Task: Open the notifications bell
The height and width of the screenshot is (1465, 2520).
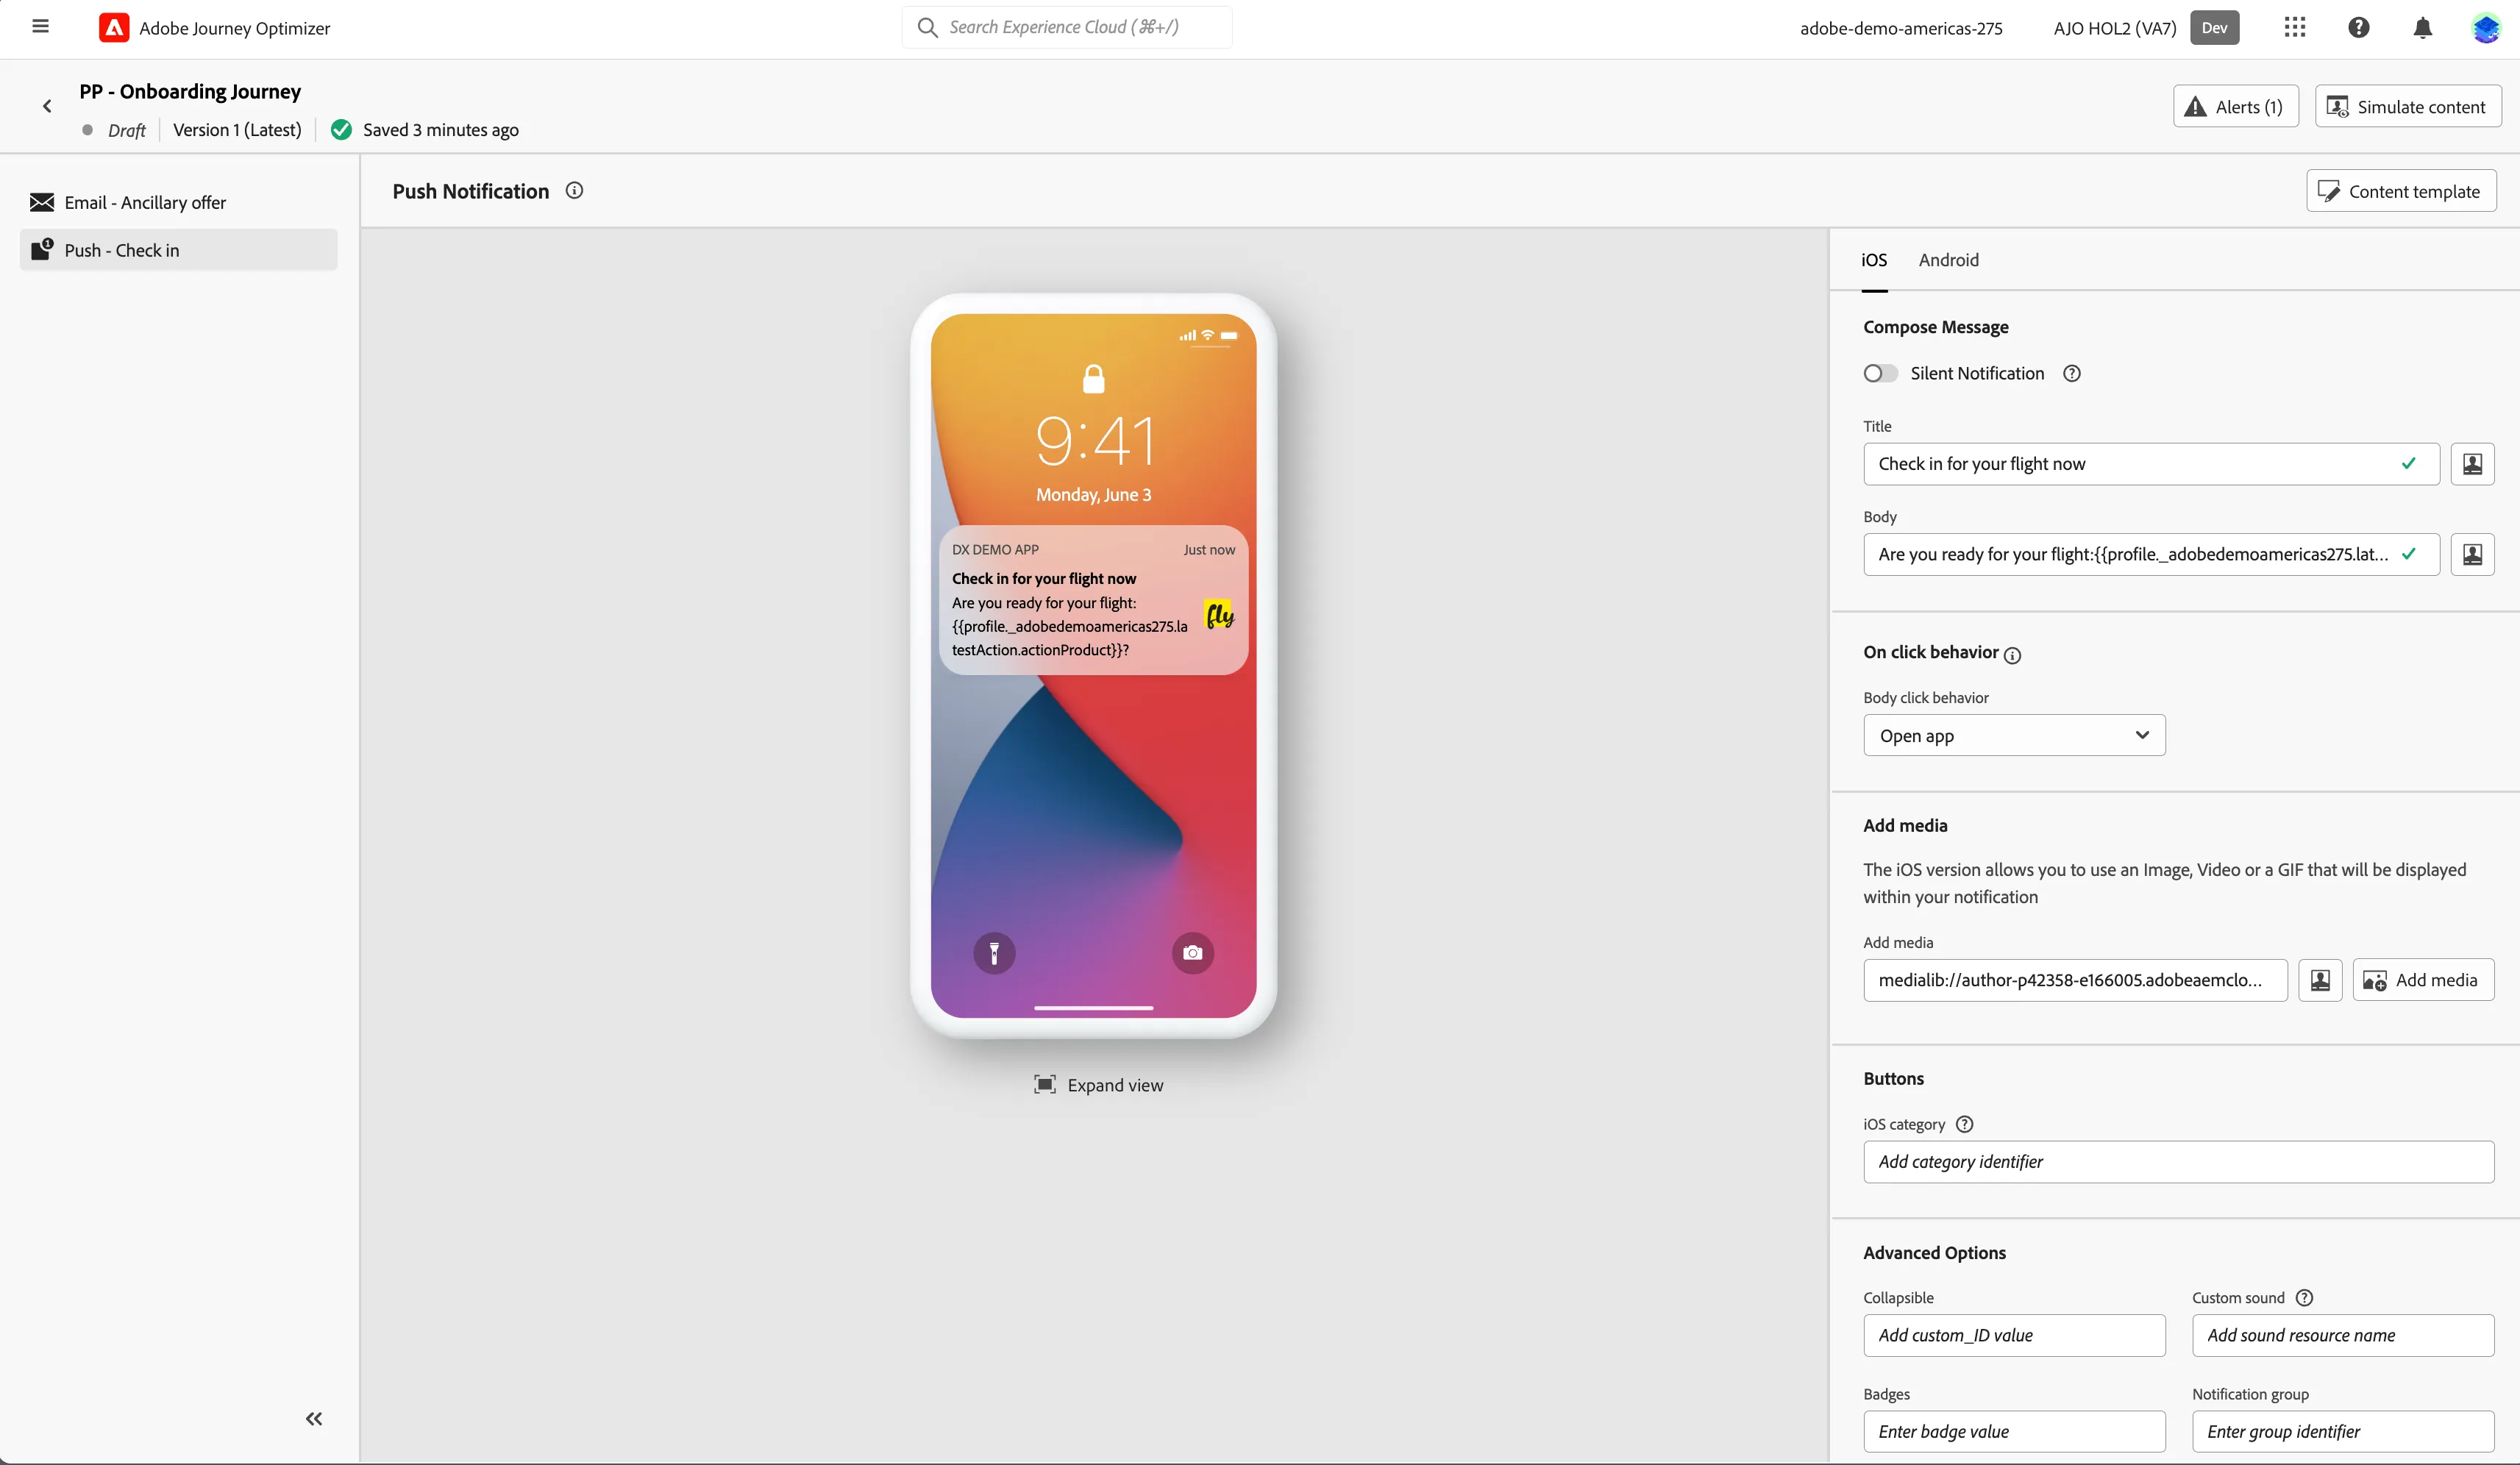Action: [x=2422, y=28]
